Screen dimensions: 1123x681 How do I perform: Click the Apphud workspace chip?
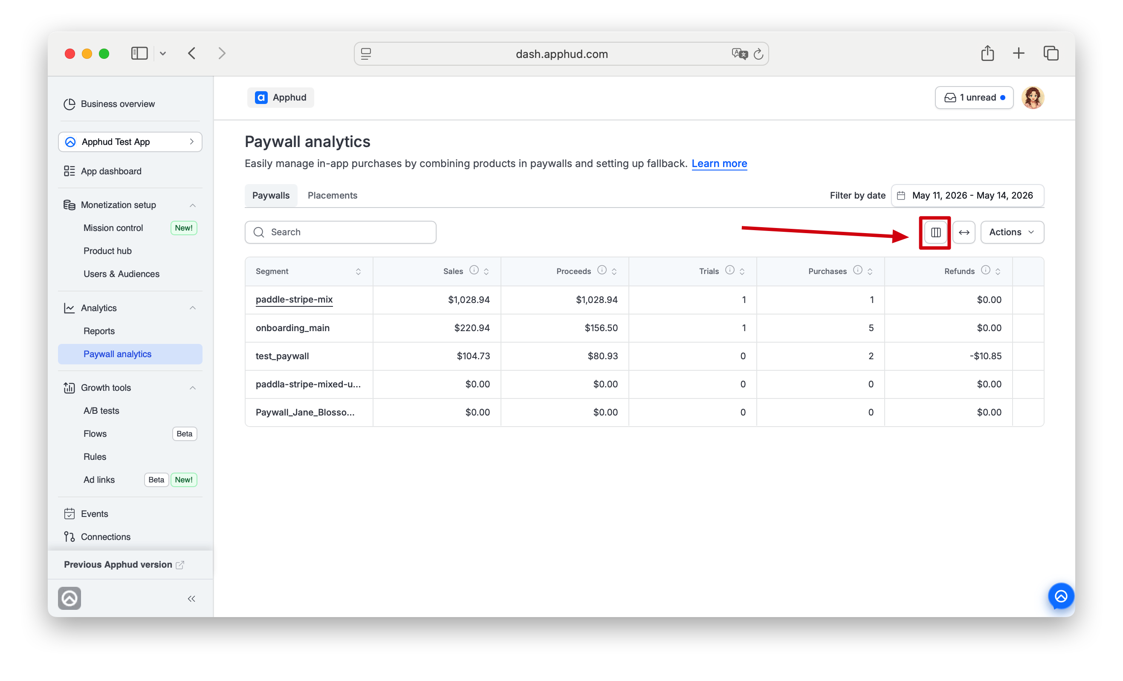click(281, 98)
